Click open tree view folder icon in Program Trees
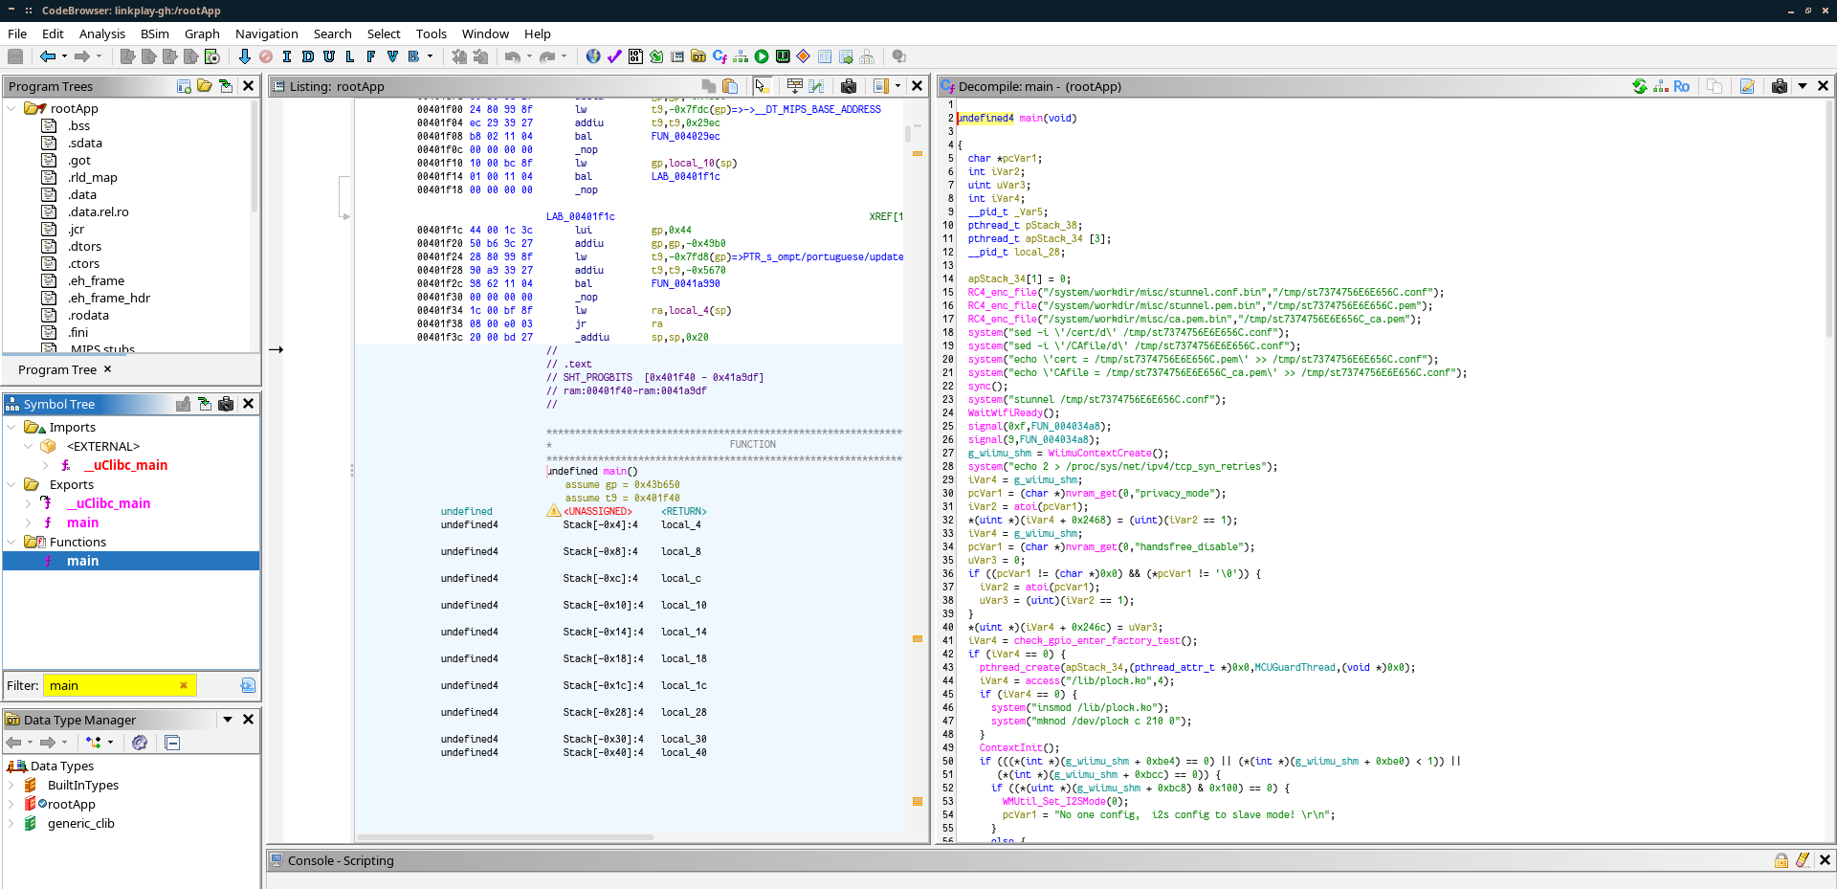The height and width of the screenshot is (889, 1837). [205, 86]
